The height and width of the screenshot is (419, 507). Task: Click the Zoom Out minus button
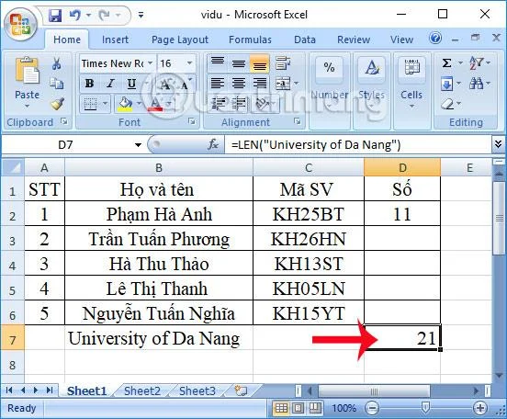coord(372,408)
